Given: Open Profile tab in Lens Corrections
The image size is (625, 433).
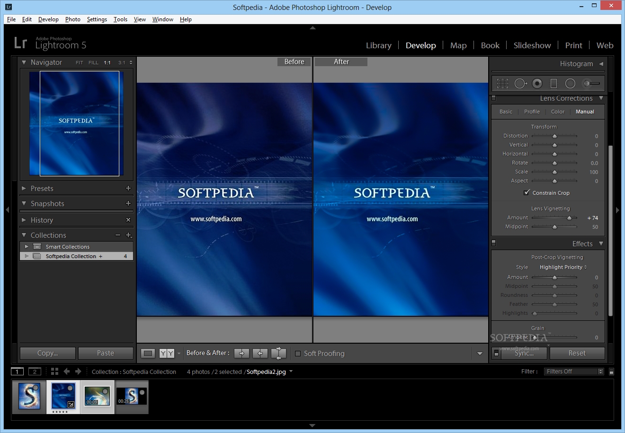Looking at the screenshot, I should (532, 112).
